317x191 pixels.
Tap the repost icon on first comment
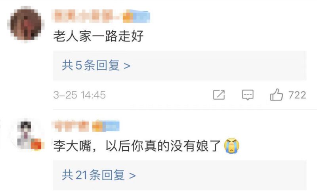(x=219, y=95)
